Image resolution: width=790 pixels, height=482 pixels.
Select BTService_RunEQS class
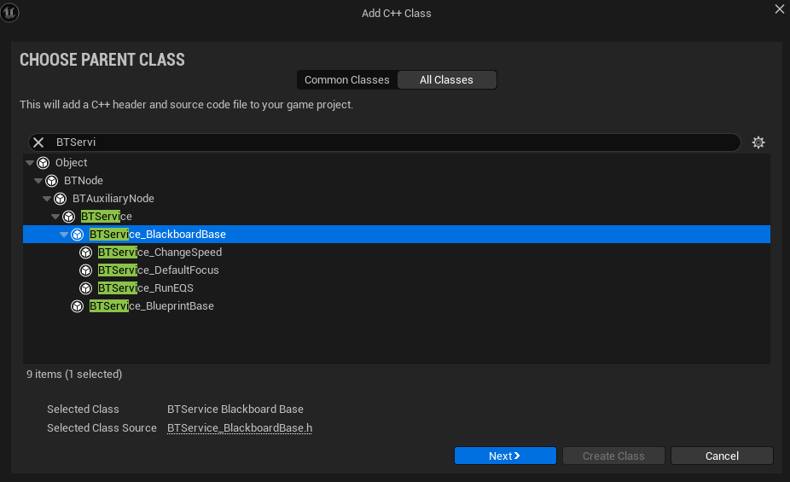pyautogui.click(x=397, y=288)
